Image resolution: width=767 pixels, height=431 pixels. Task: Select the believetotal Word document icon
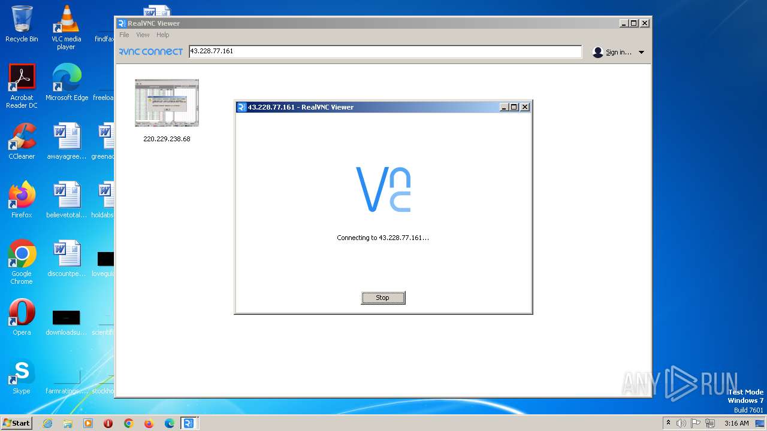[67, 200]
